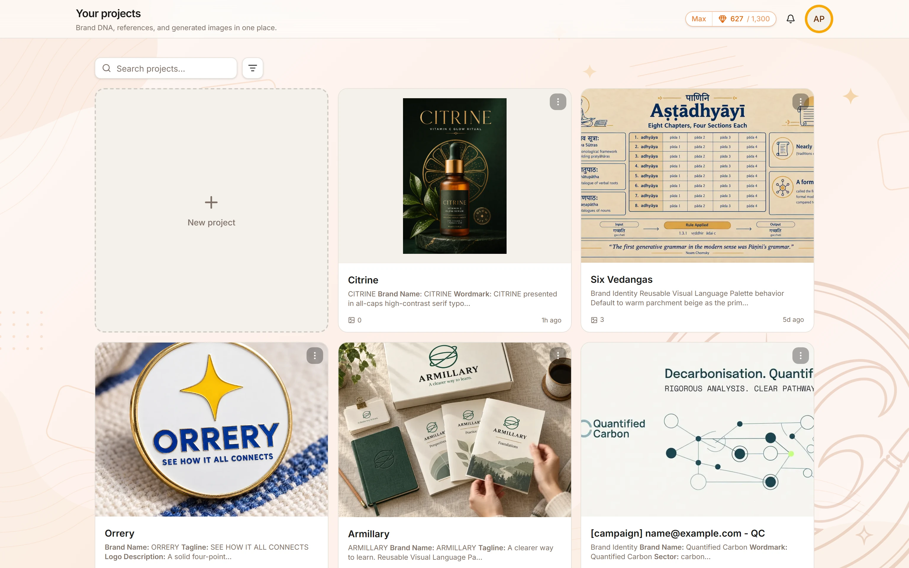Click the credits diamond icon
Viewport: 909px width, 568px height.
coord(722,19)
